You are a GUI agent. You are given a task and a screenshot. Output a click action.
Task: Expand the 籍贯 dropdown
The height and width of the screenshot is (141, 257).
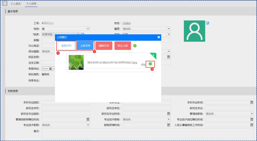click(169, 29)
